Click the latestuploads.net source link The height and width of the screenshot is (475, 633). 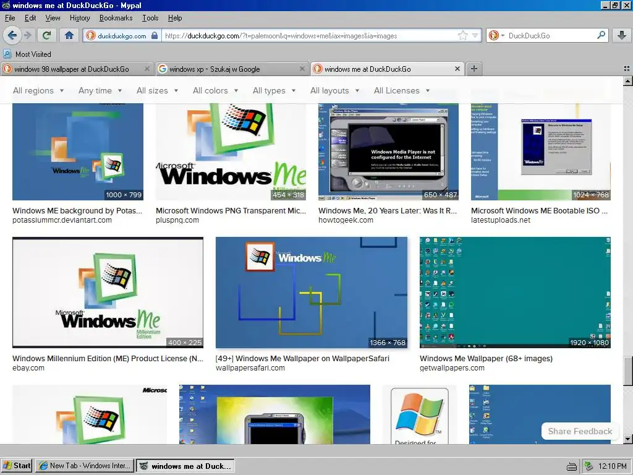coord(501,220)
